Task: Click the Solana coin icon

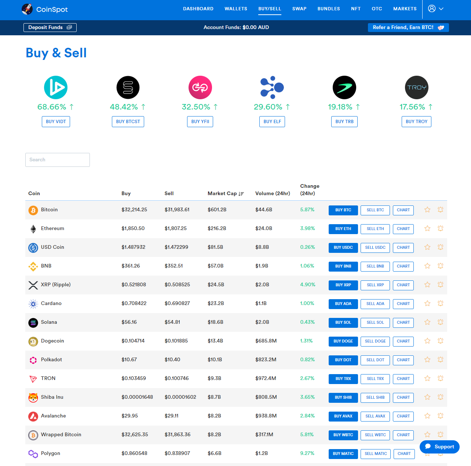Action: (33, 323)
